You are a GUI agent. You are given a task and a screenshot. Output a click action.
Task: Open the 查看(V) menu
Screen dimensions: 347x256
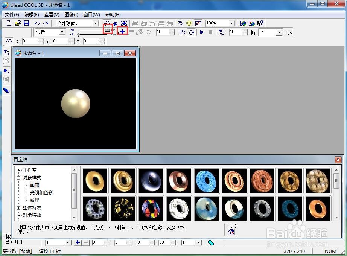click(52, 15)
